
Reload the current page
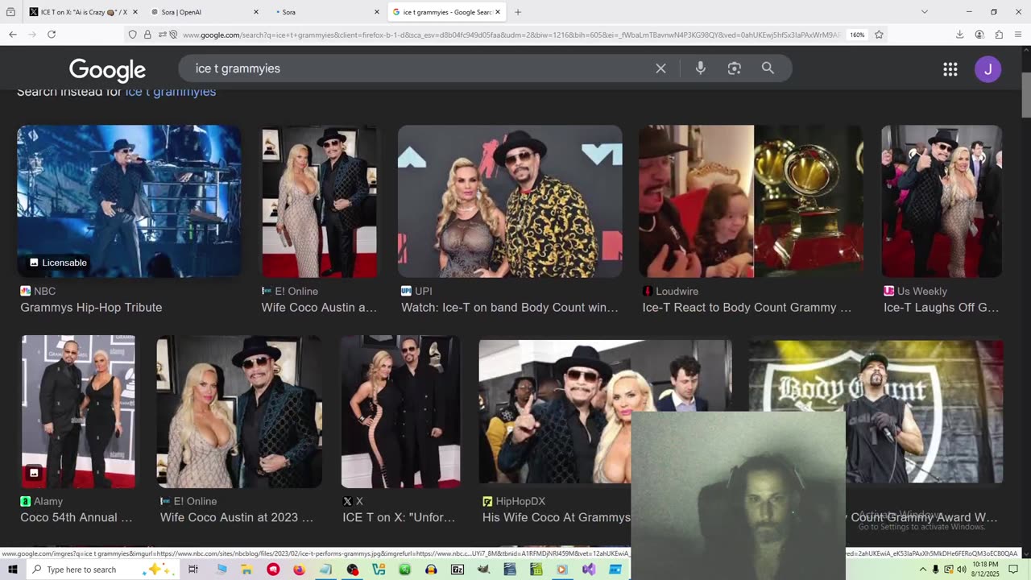52,35
